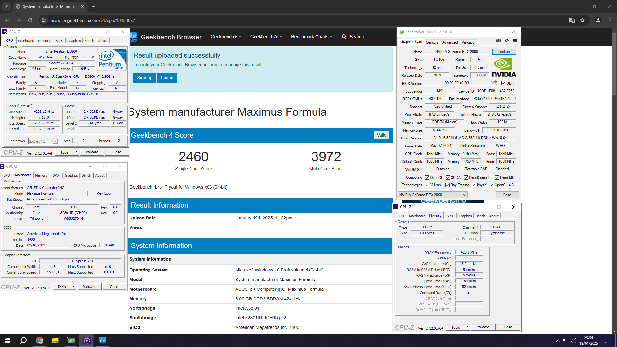Click the Geekbench Browser logo icon
617x347 pixels.
[134, 37]
